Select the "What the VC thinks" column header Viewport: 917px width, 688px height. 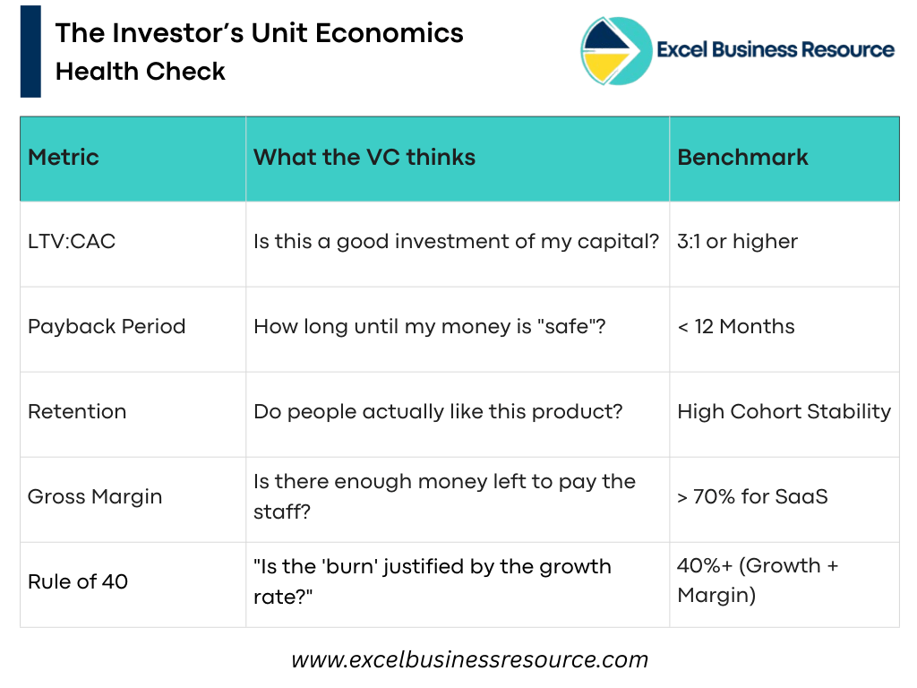pos(364,158)
